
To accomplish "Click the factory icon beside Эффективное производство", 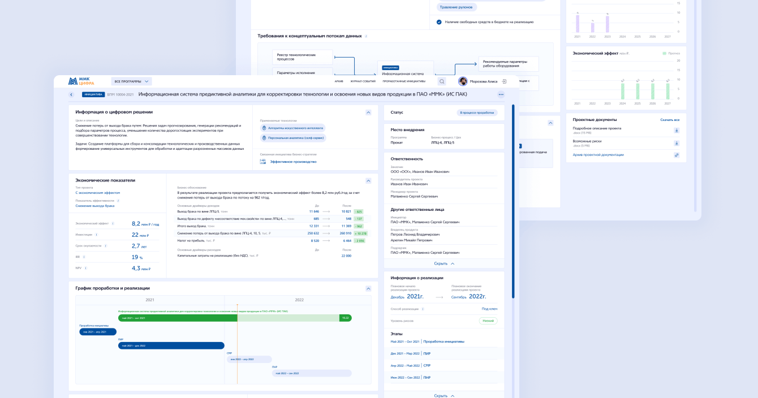I will point(263,162).
